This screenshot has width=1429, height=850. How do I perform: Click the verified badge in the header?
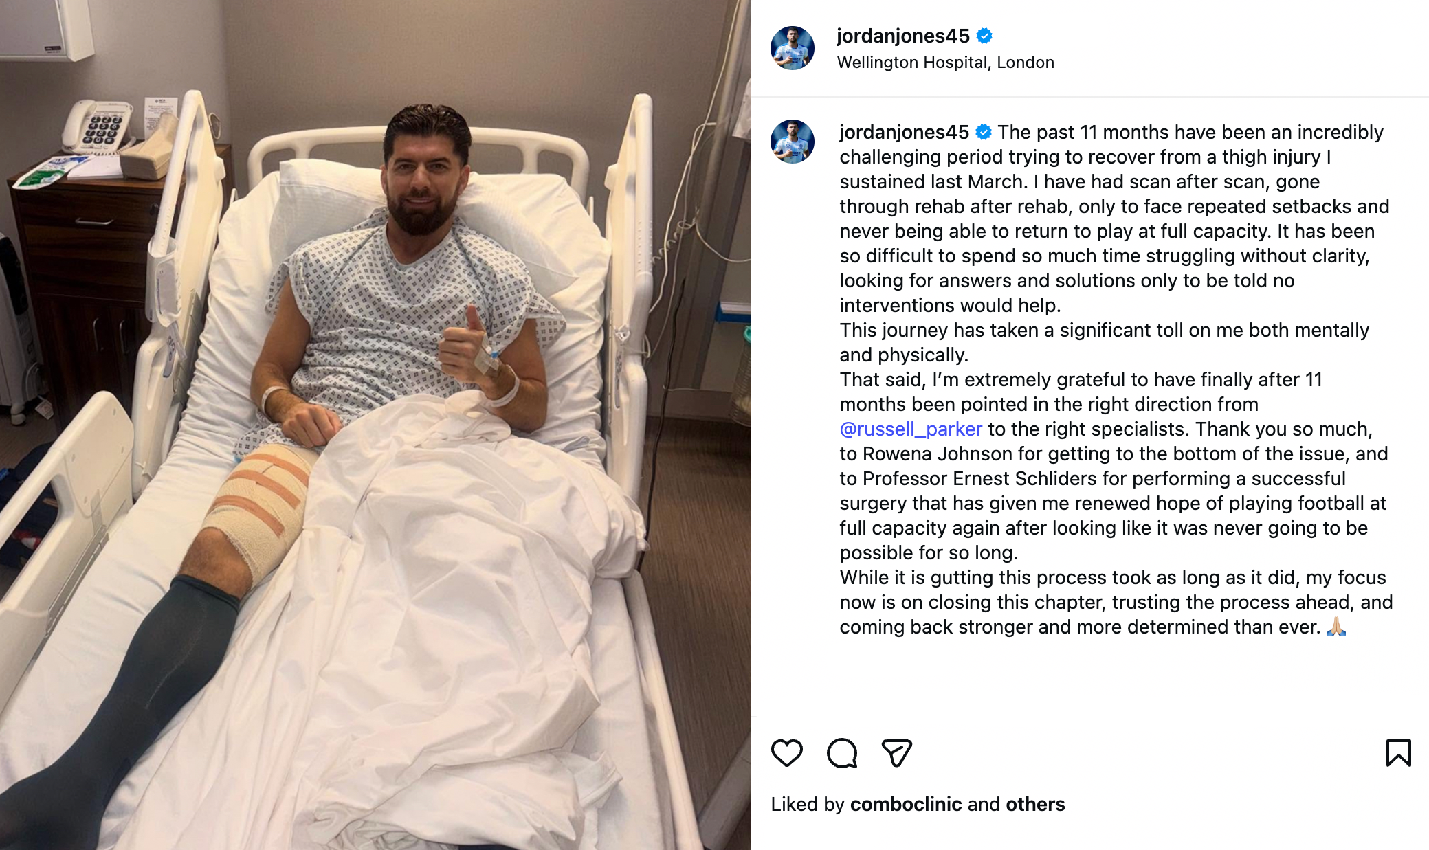(984, 36)
